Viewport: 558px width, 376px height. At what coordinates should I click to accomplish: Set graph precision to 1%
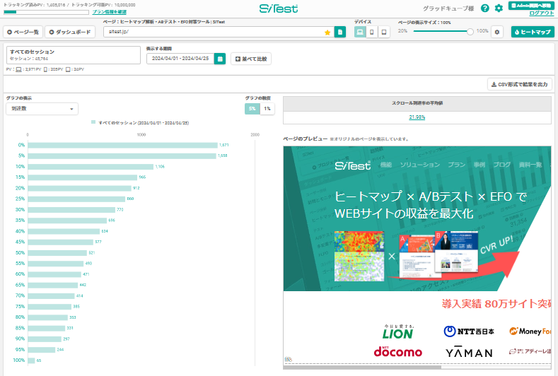(x=267, y=109)
